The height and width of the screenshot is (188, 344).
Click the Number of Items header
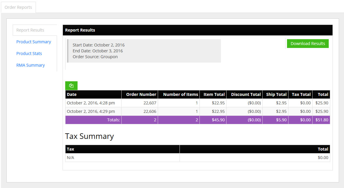[179, 94]
